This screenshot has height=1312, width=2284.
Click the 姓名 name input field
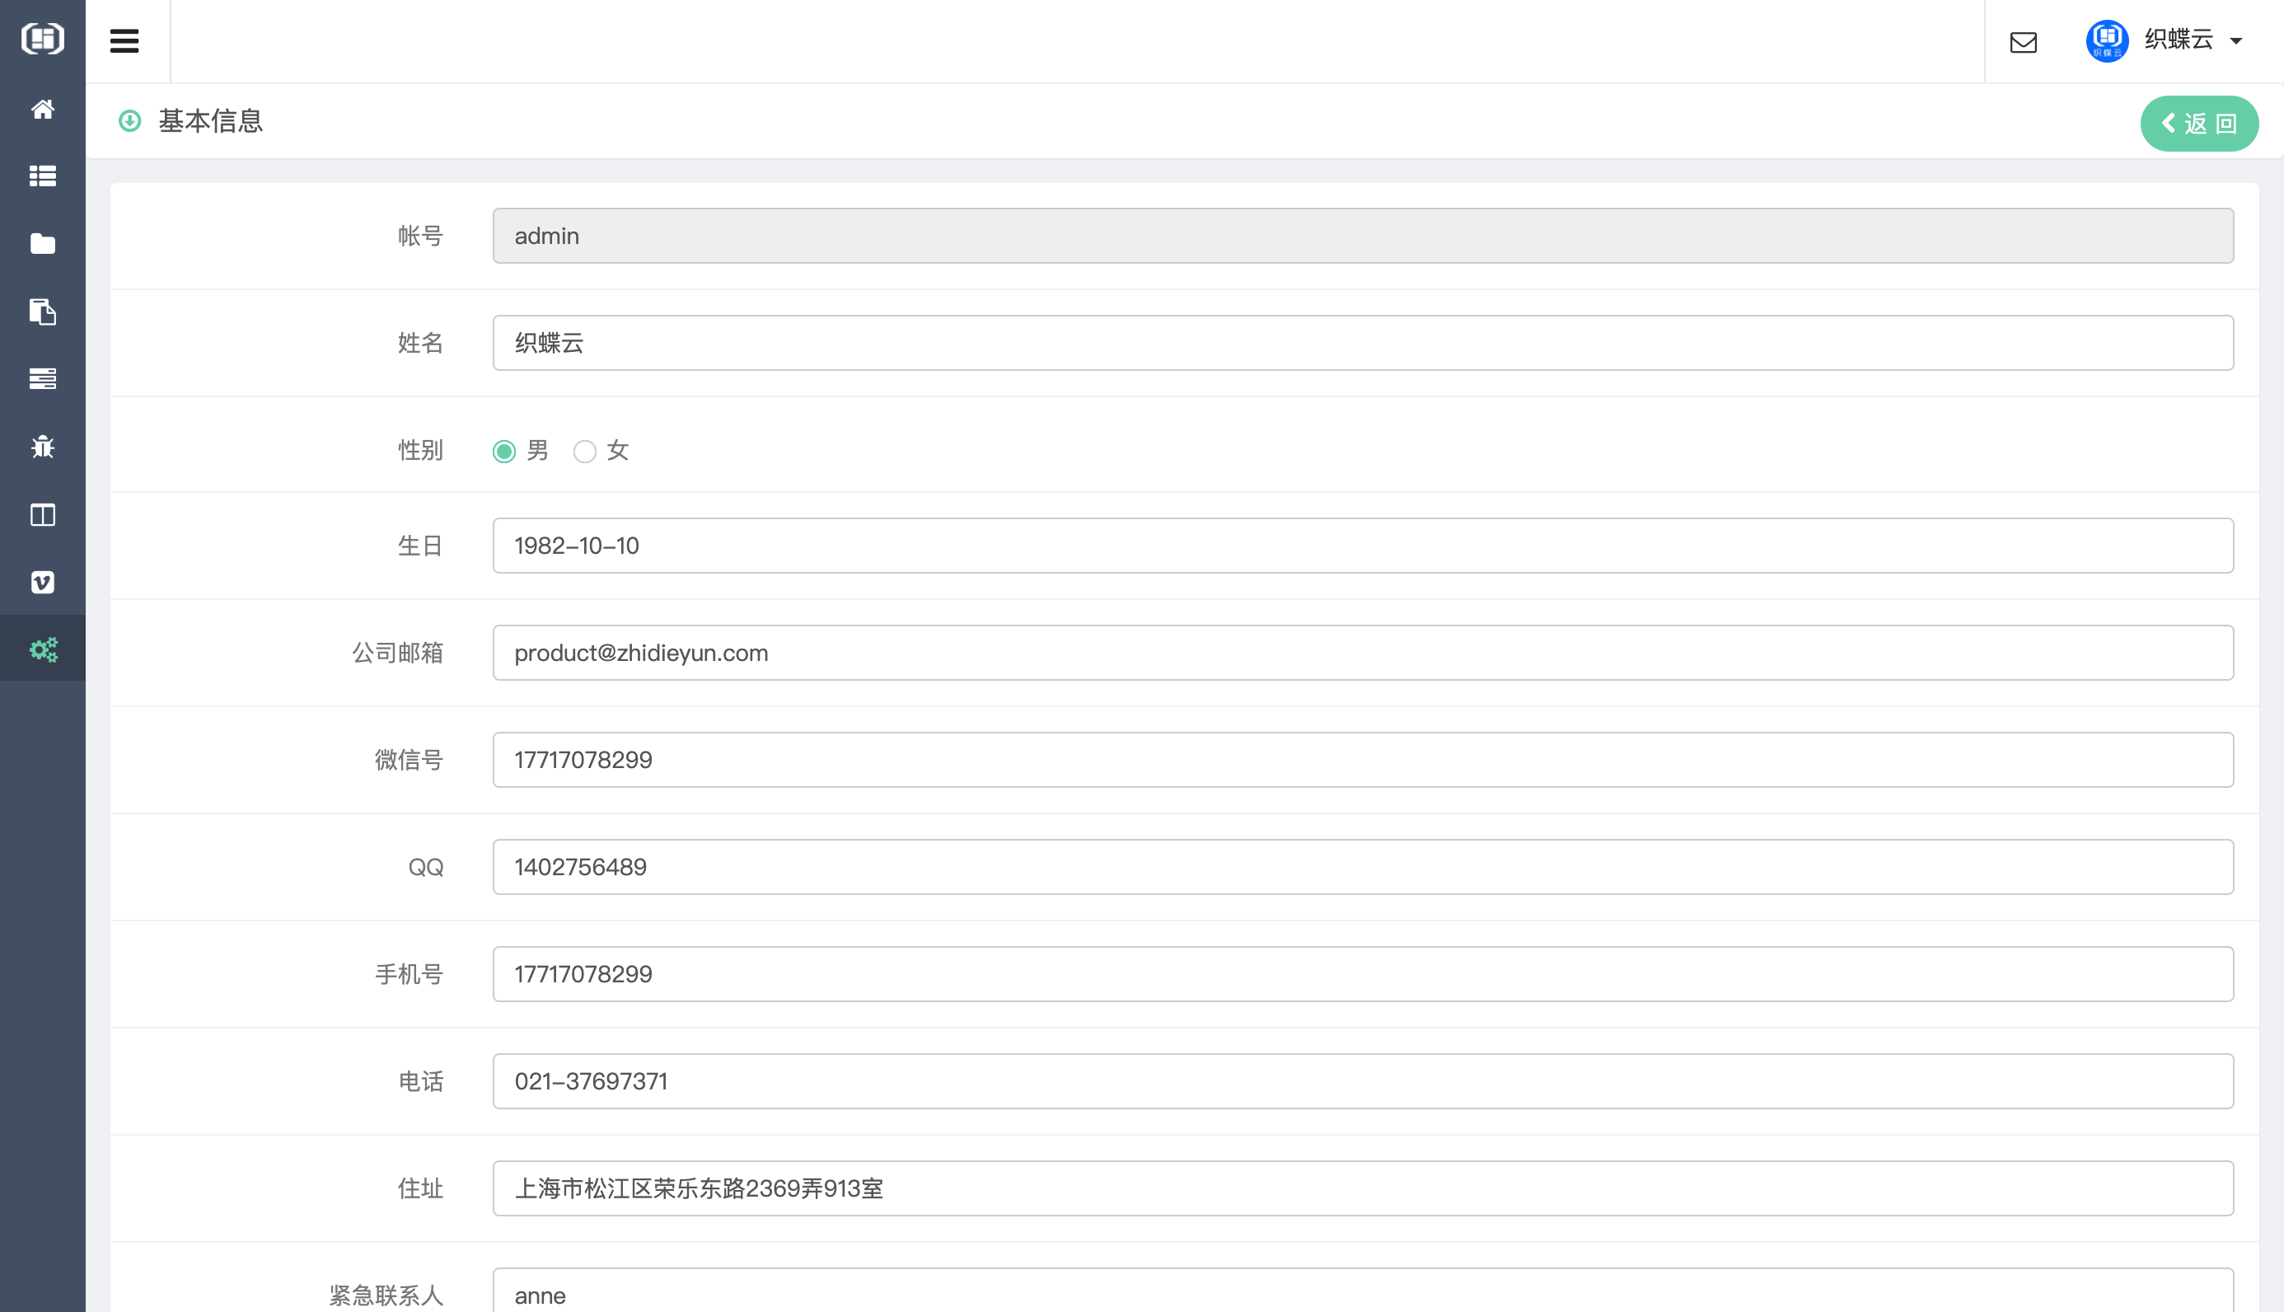click(x=1362, y=342)
